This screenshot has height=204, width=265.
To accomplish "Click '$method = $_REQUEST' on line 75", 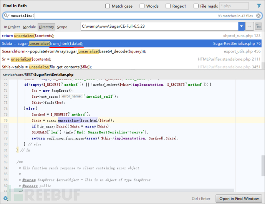I will [61, 114].
